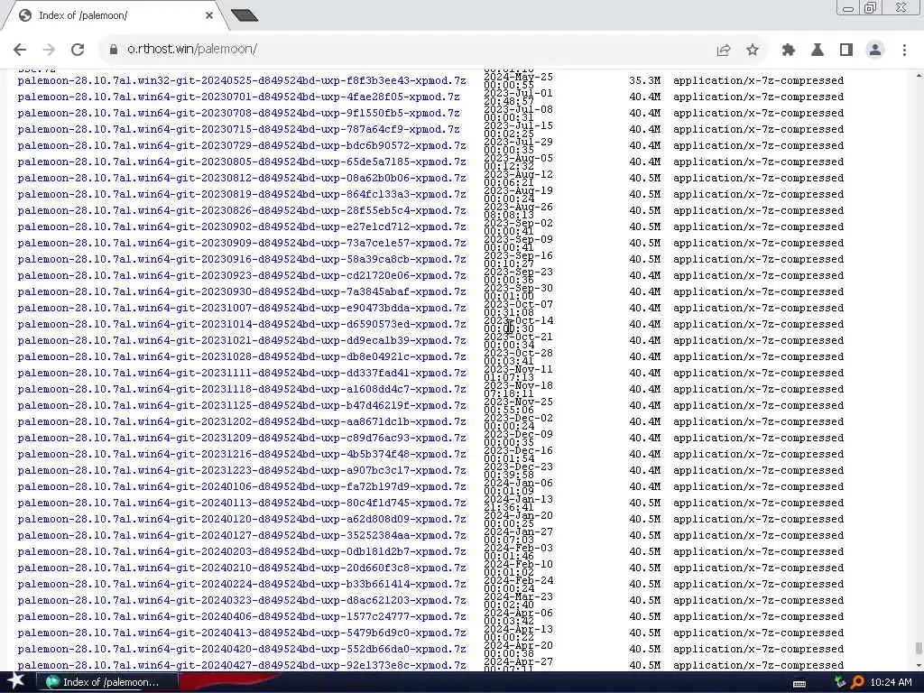Viewport: 924px width, 693px height.
Task: Download the win64-git-20230819 build
Action: coord(242,194)
